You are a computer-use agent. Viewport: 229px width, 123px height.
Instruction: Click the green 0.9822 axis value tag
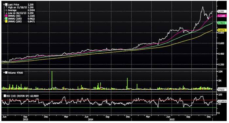pyautogui.click(x=222, y=23)
